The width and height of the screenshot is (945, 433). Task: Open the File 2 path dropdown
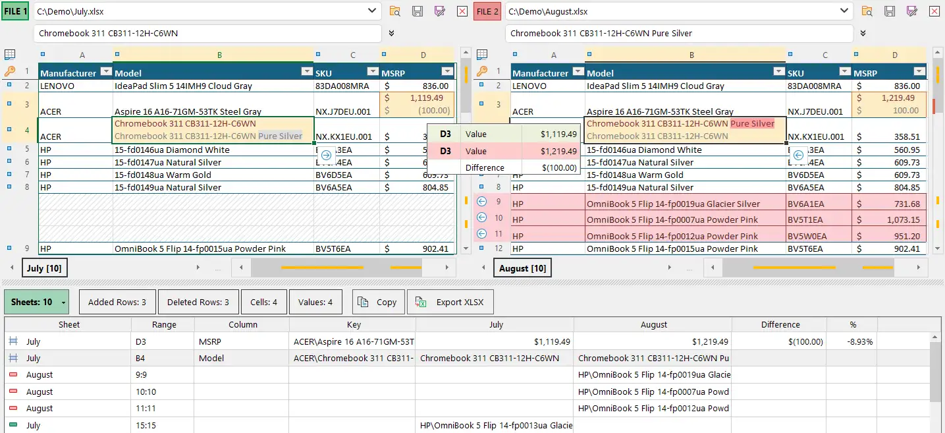pos(844,11)
